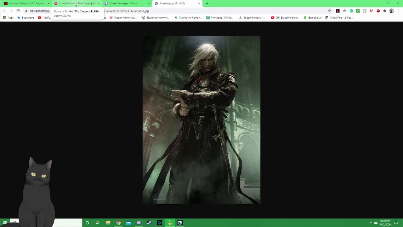The width and height of the screenshot is (403, 227).
Task: Open the Bradley University bookmark
Action: pos(123,18)
